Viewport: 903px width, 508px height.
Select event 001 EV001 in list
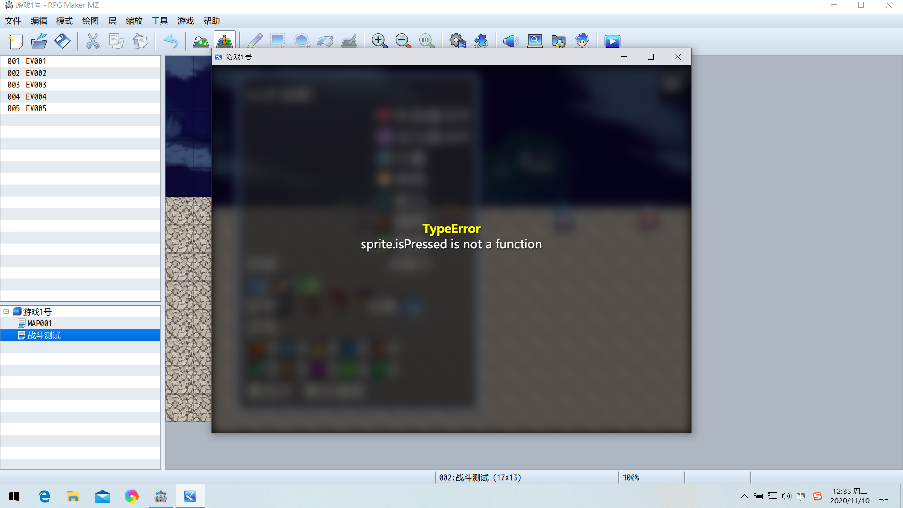click(80, 61)
